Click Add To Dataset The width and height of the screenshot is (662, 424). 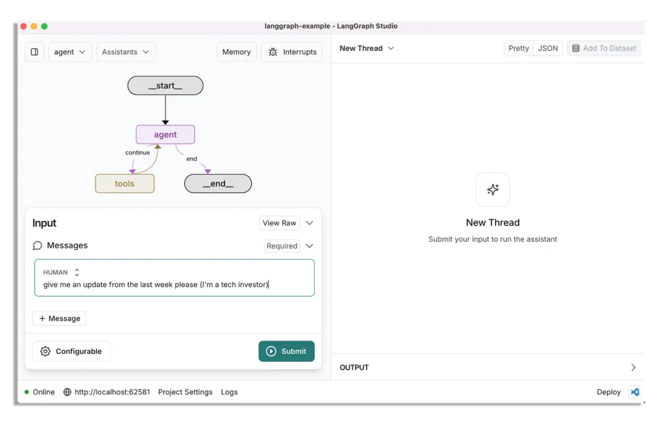(604, 48)
